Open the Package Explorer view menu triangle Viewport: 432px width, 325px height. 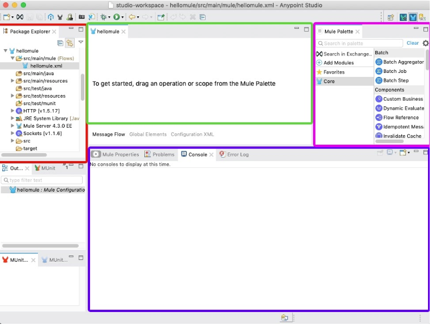point(81,42)
